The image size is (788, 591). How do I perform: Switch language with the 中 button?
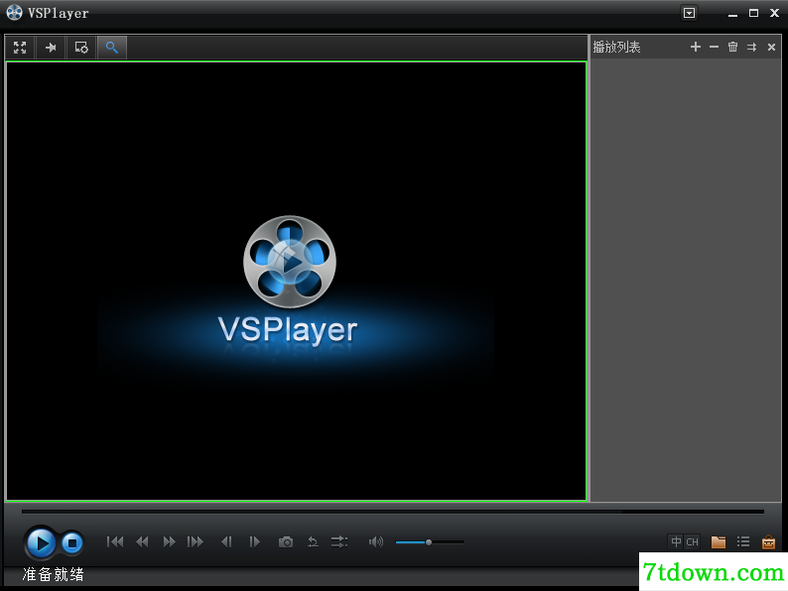(676, 541)
